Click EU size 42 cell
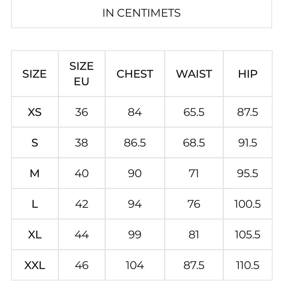Screen dimensions: 289x281 [82, 204]
